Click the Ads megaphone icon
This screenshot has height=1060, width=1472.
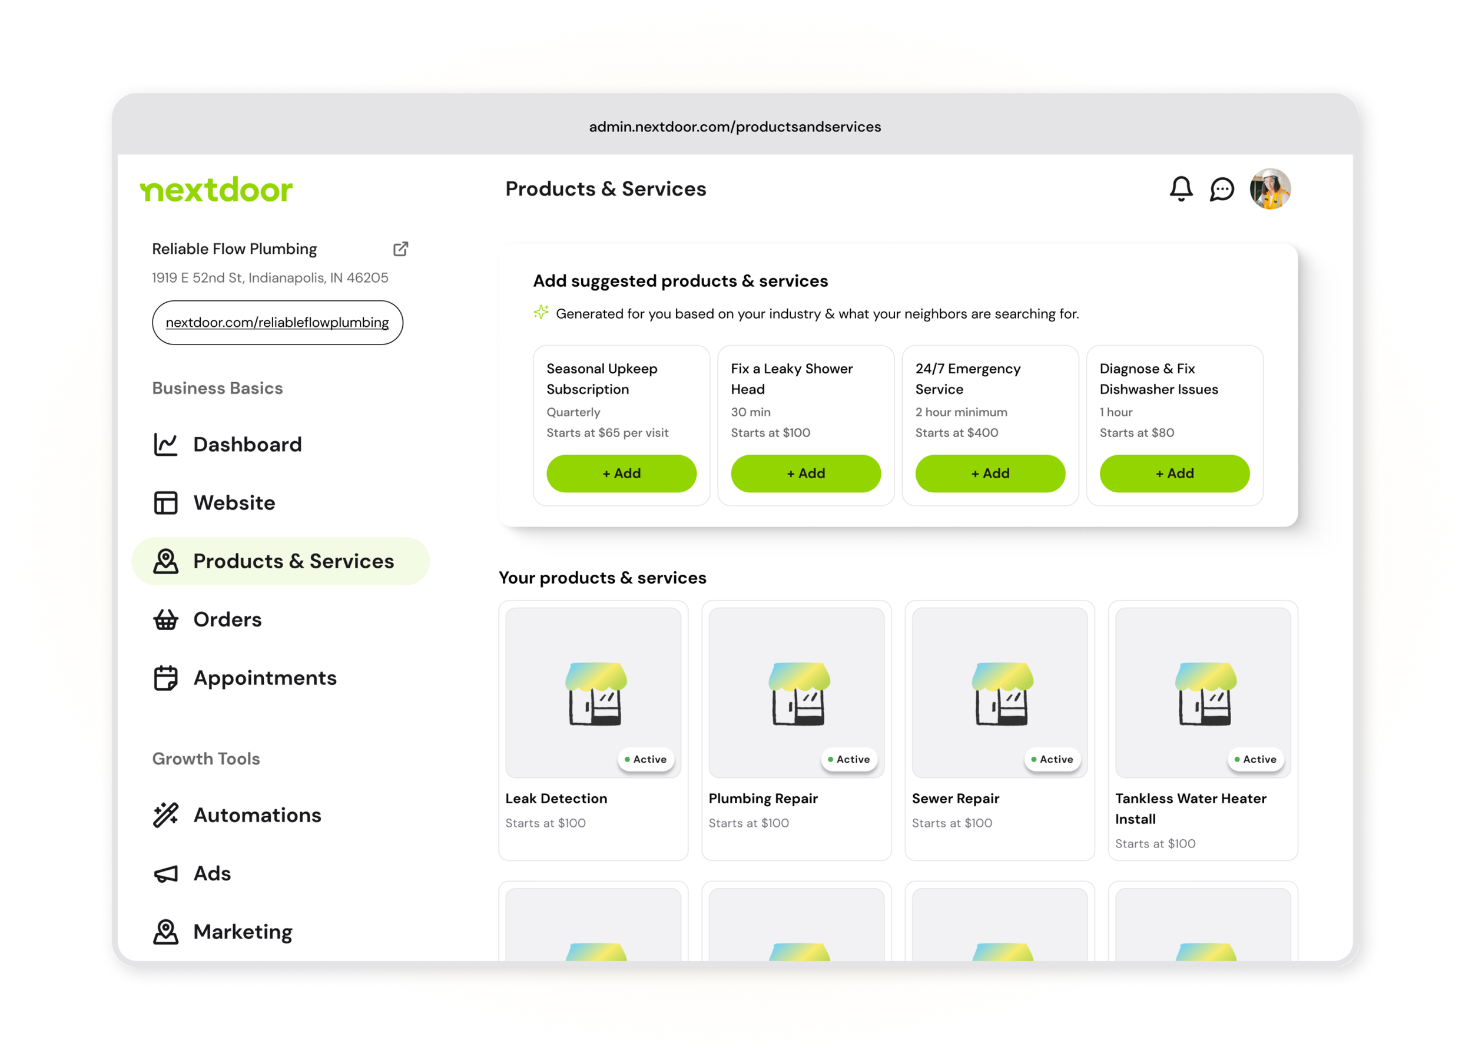165,874
